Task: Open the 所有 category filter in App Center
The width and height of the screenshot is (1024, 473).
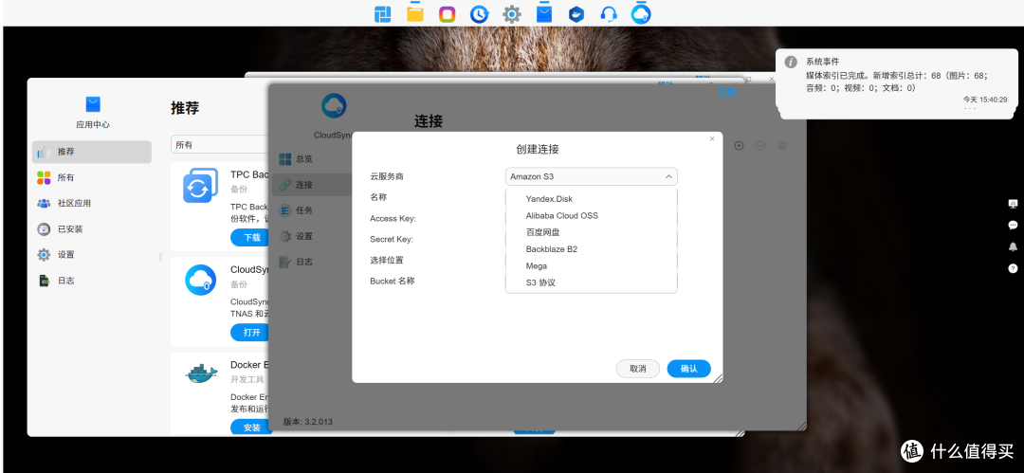Action: (220, 145)
